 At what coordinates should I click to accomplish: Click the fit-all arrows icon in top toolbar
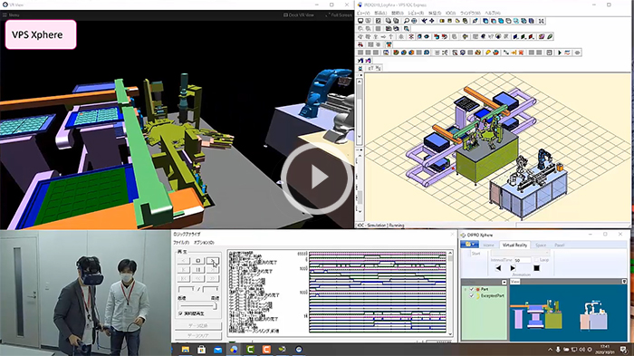(x=542, y=21)
